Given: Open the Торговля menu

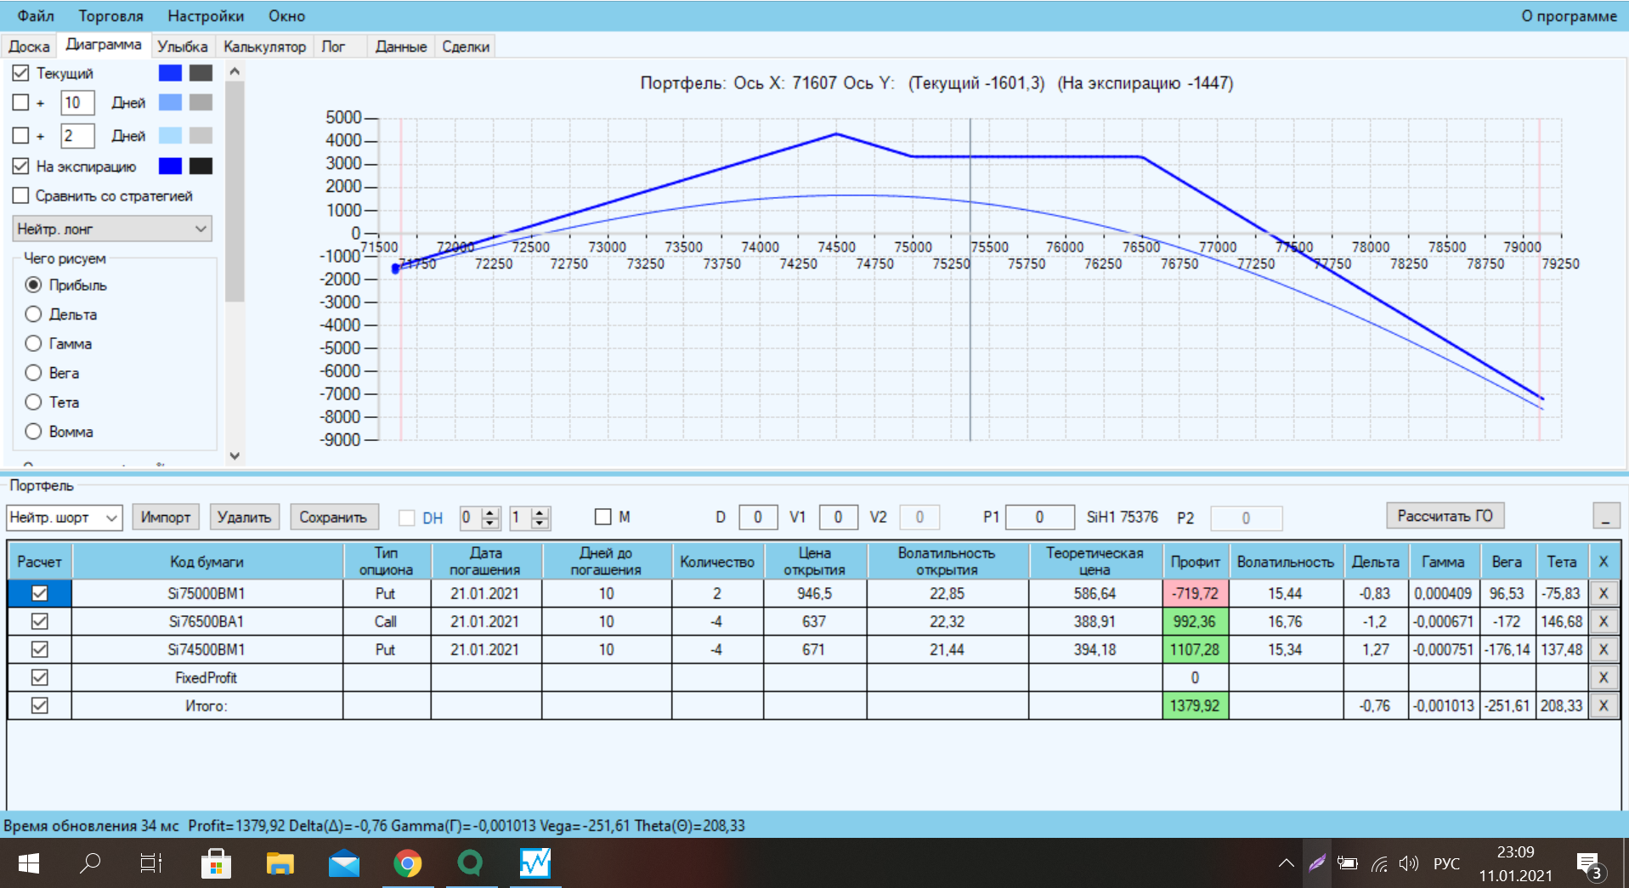Looking at the screenshot, I should 110,16.
